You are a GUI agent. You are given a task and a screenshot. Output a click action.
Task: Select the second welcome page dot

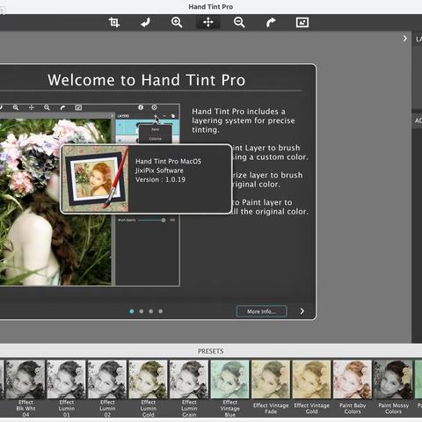coord(142,311)
